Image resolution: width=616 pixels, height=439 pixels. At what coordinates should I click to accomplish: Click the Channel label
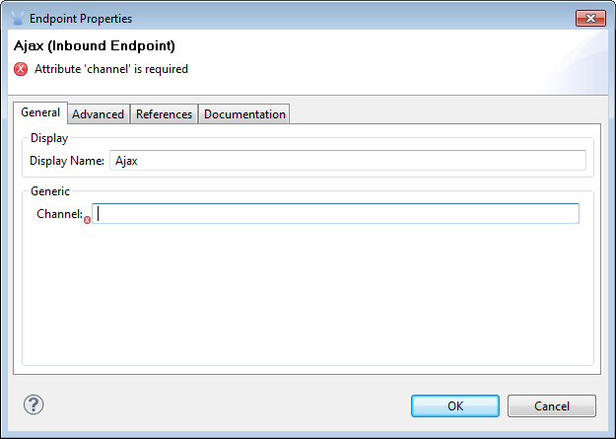[59, 214]
